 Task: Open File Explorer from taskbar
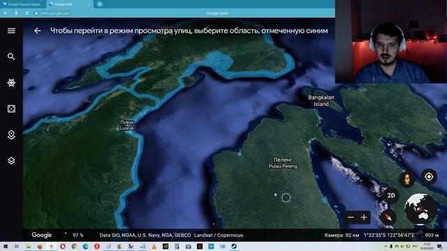[28, 246]
